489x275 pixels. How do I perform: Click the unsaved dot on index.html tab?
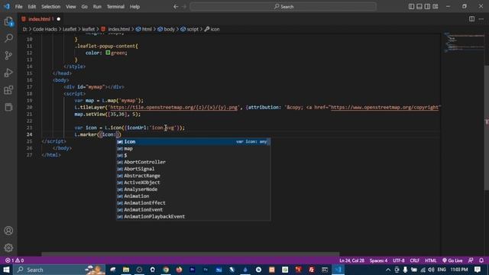(x=58, y=19)
